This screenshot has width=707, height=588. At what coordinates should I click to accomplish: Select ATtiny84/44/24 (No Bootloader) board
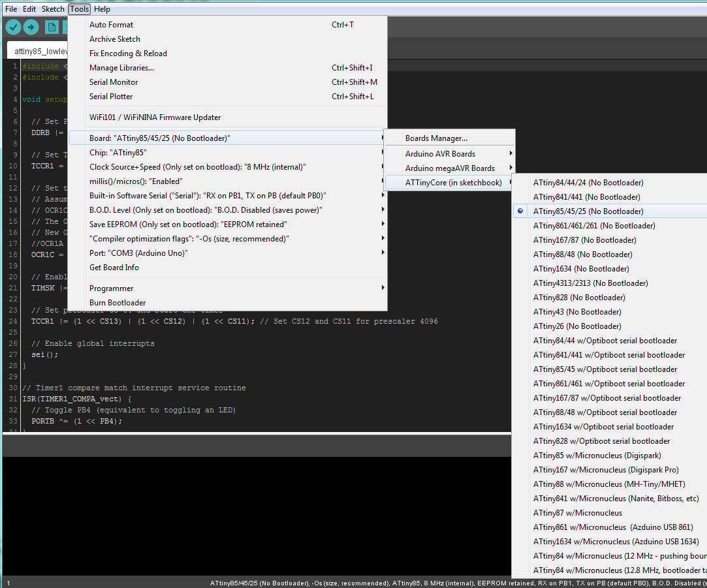click(x=610, y=183)
